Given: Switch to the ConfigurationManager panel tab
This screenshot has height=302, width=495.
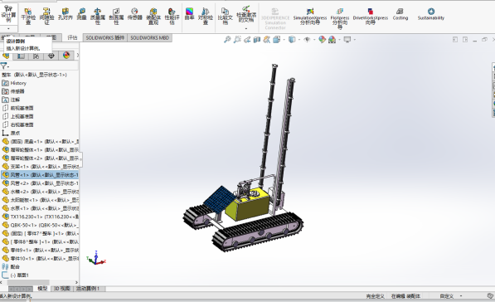Looking at the screenshot, I should tap(36, 56).
